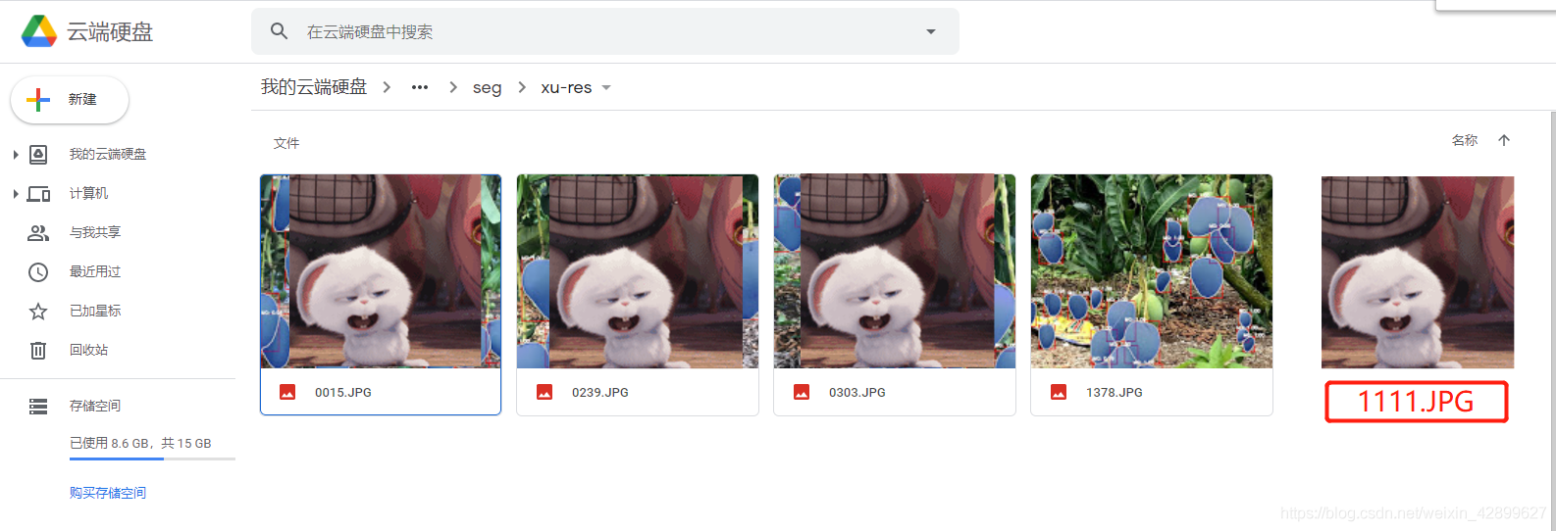This screenshot has width=1556, height=531.
Task: Expand 我的云端硬盘 tree arrow in sidebar
Action: (x=16, y=155)
